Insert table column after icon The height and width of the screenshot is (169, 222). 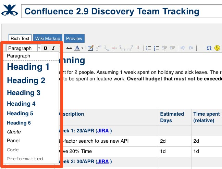130,48
